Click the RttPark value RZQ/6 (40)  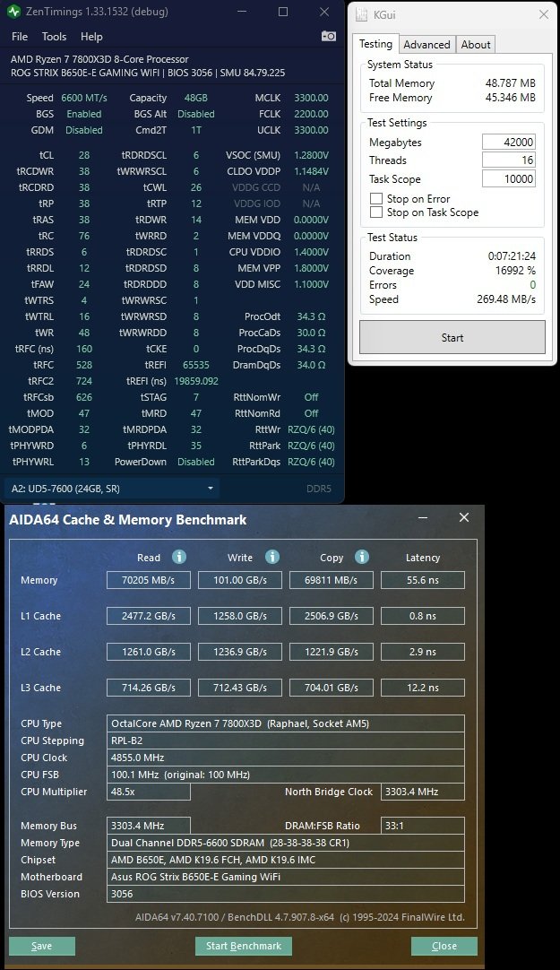pyautogui.click(x=311, y=446)
